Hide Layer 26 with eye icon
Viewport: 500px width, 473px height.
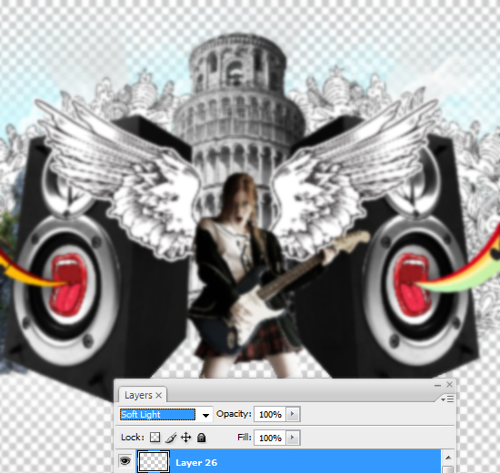pos(125,461)
